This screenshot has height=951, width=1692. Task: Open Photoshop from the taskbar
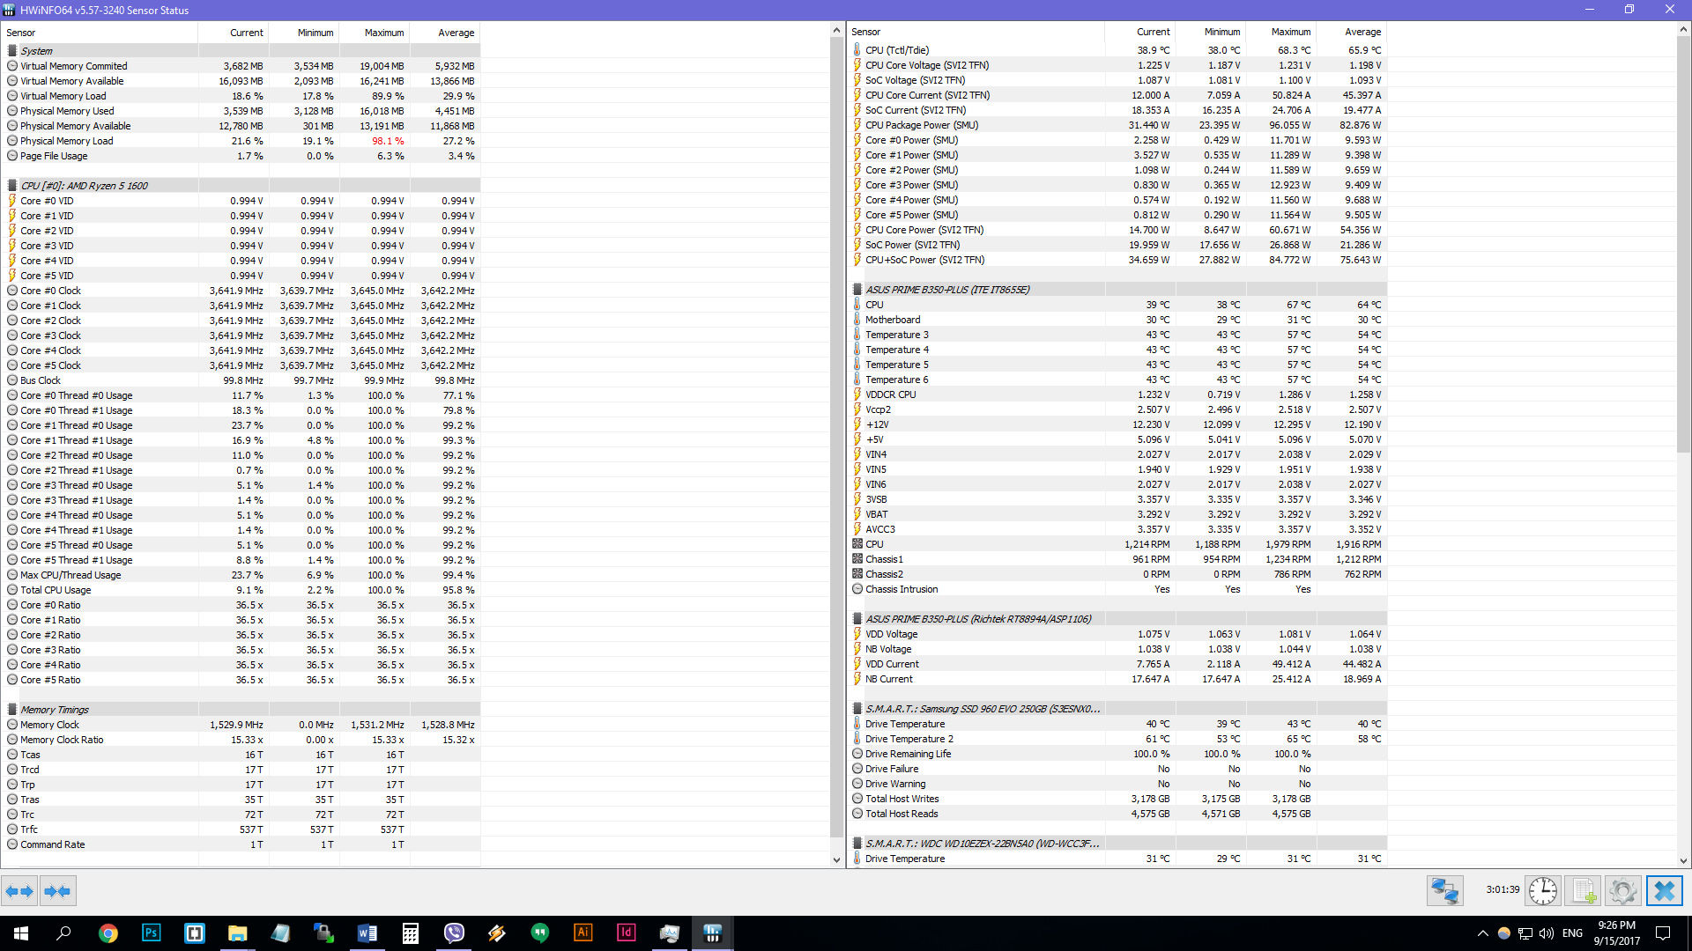(x=151, y=933)
